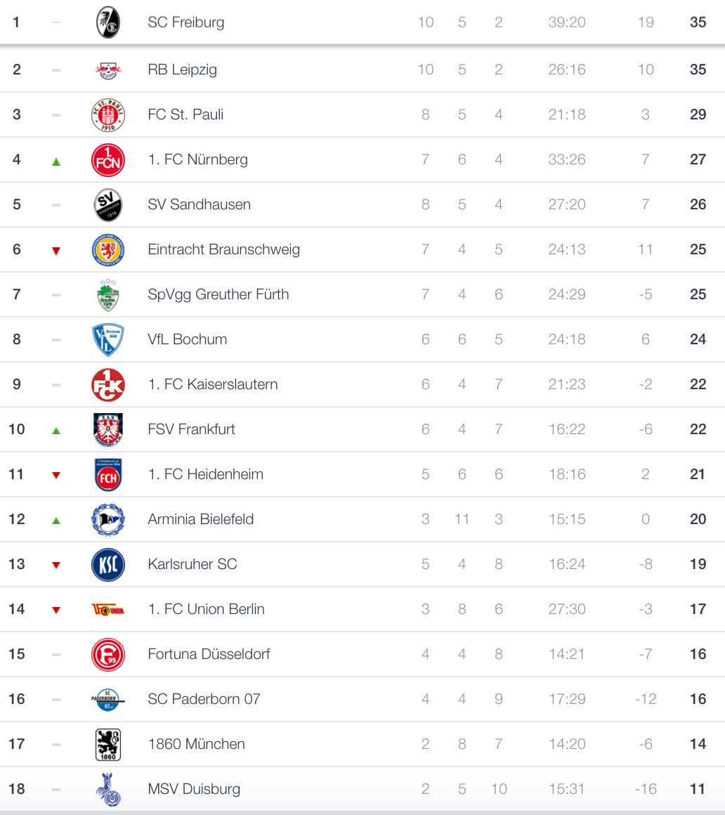Click the SV Sandhausen badge

(x=108, y=204)
